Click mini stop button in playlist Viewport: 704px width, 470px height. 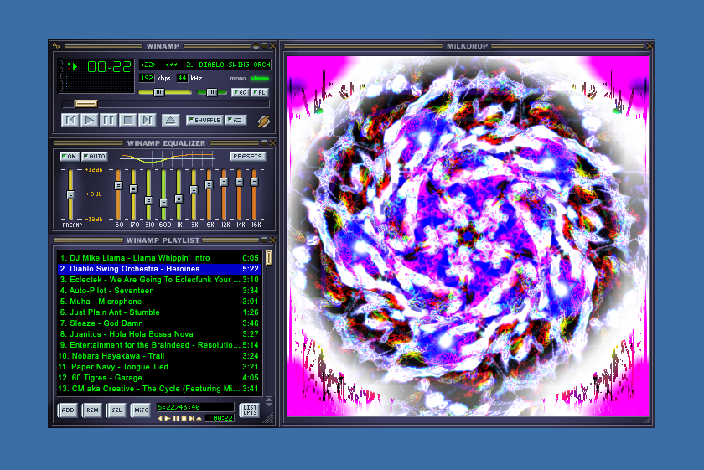click(x=184, y=418)
